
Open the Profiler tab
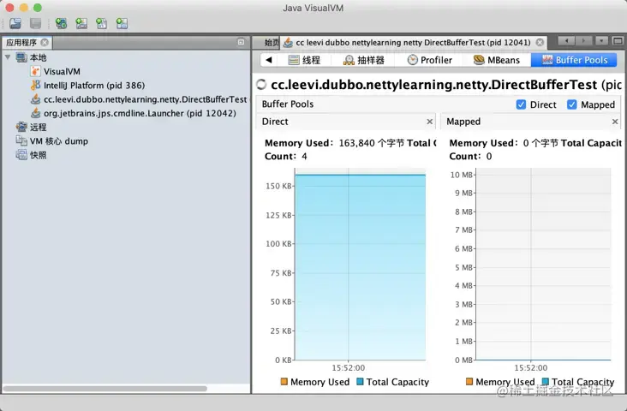coord(429,60)
